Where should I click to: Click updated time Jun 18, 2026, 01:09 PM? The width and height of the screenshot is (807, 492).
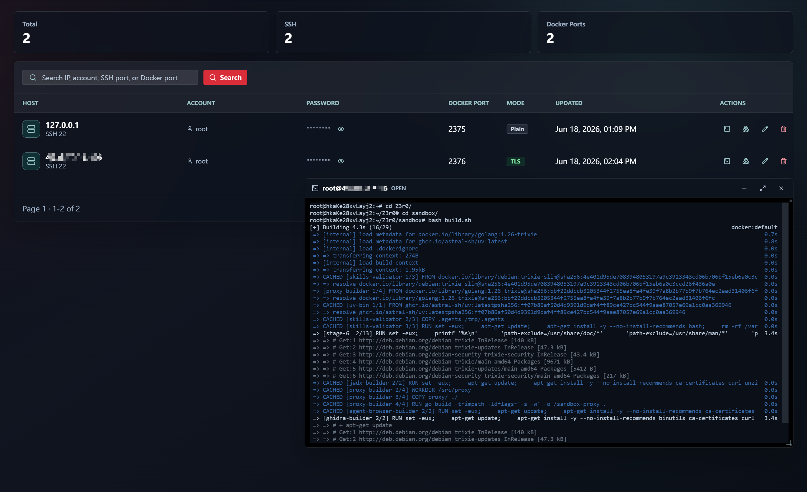tap(596, 129)
